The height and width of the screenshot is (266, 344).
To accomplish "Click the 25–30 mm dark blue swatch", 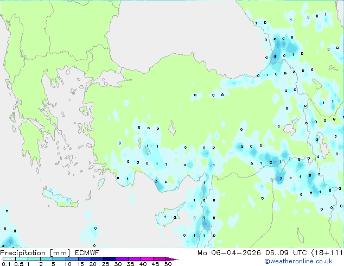I will (110, 259).
